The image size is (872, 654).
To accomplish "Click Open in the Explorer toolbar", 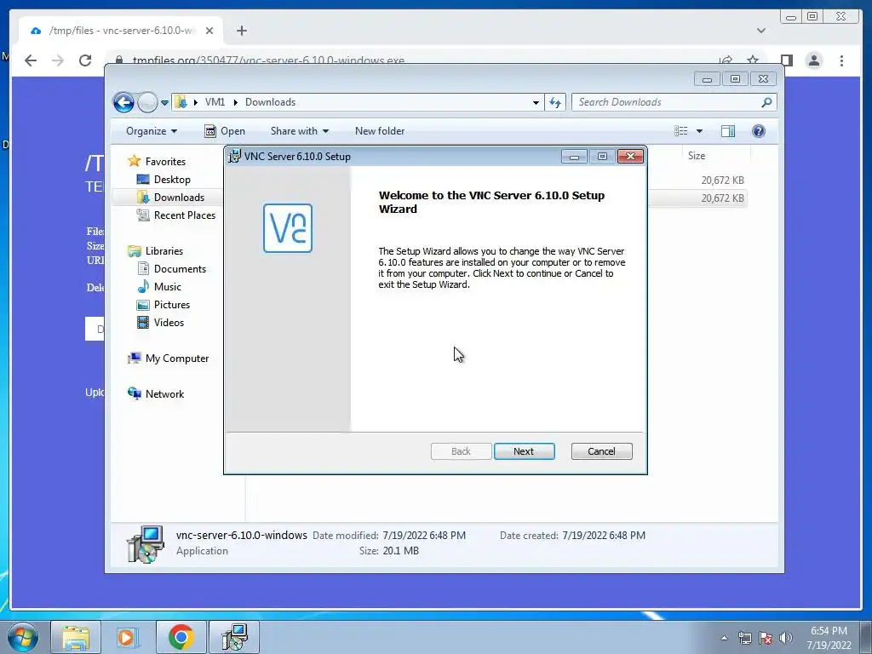I will [225, 131].
